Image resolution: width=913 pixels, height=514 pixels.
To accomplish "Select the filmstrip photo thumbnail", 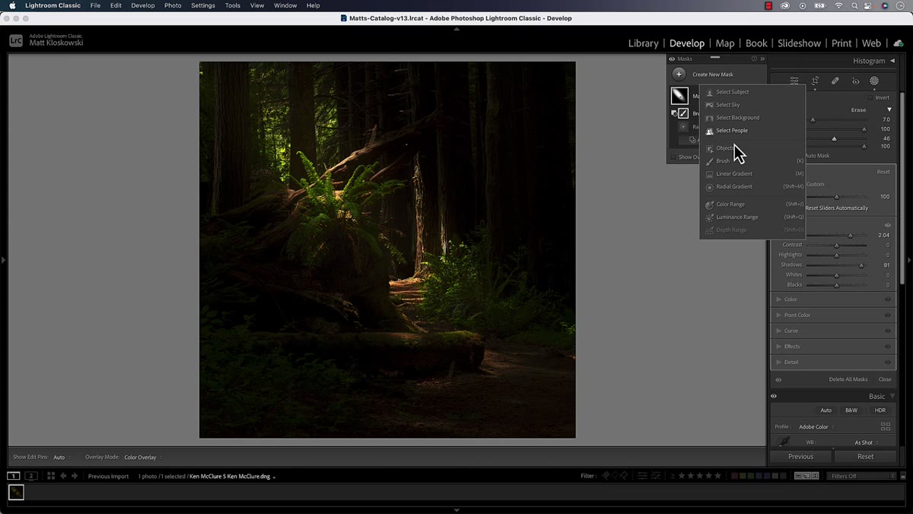I will pyautogui.click(x=16, y=493).
